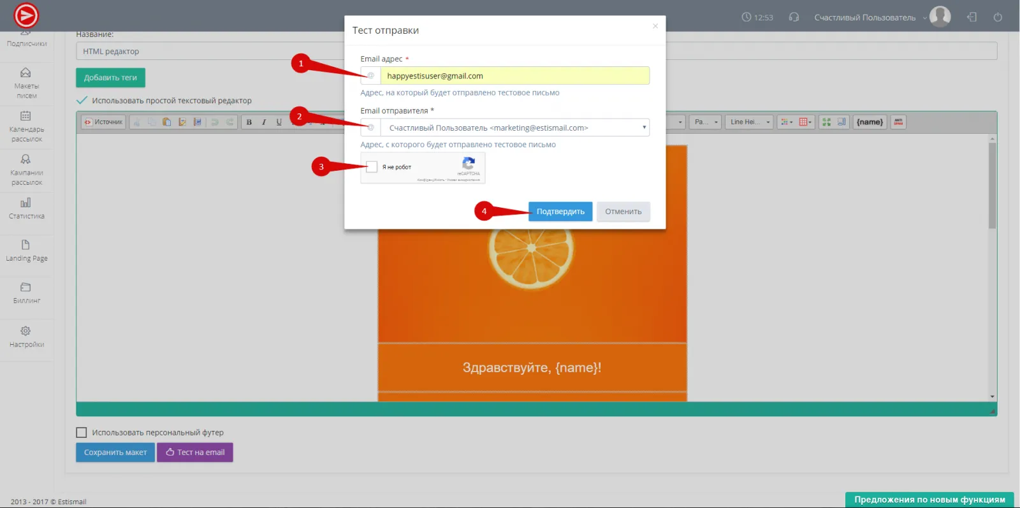Open the headset support icon
The height and width of the screenshot is (508, 1020).
pyautogui.click(x=794, y=17)
